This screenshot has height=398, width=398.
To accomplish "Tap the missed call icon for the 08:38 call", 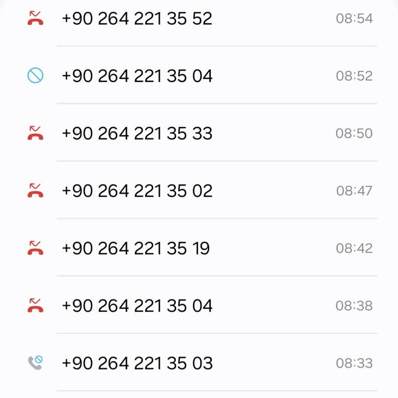I will point(35,306).
